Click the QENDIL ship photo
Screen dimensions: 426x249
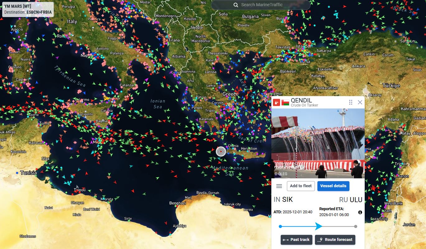click(317, 143)
